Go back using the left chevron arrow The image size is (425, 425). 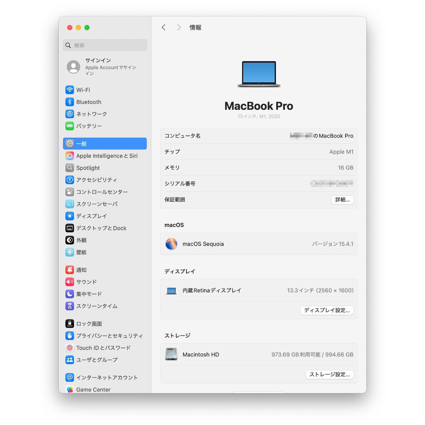(164, 27)
